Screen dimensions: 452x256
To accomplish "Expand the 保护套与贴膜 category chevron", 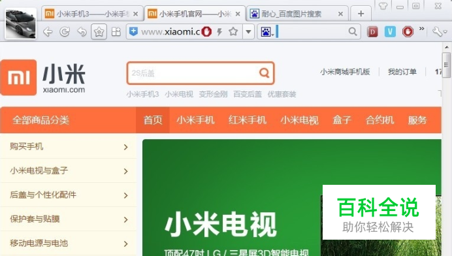I will pos(125,219).
